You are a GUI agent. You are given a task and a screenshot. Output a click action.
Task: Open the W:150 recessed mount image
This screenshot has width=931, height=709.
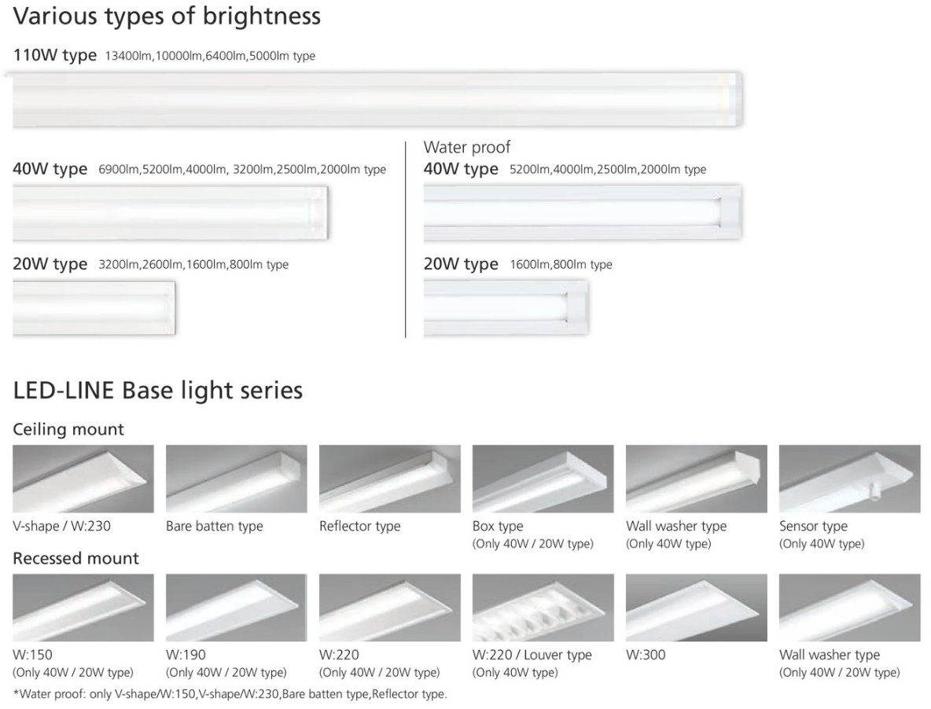coord(83,608)
